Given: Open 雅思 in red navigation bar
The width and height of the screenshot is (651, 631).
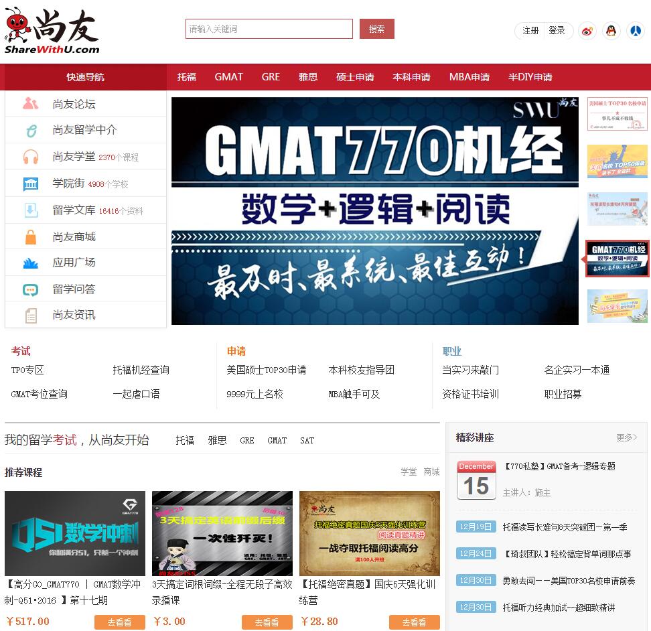Looking at the screenshot, I should [308, 77].
